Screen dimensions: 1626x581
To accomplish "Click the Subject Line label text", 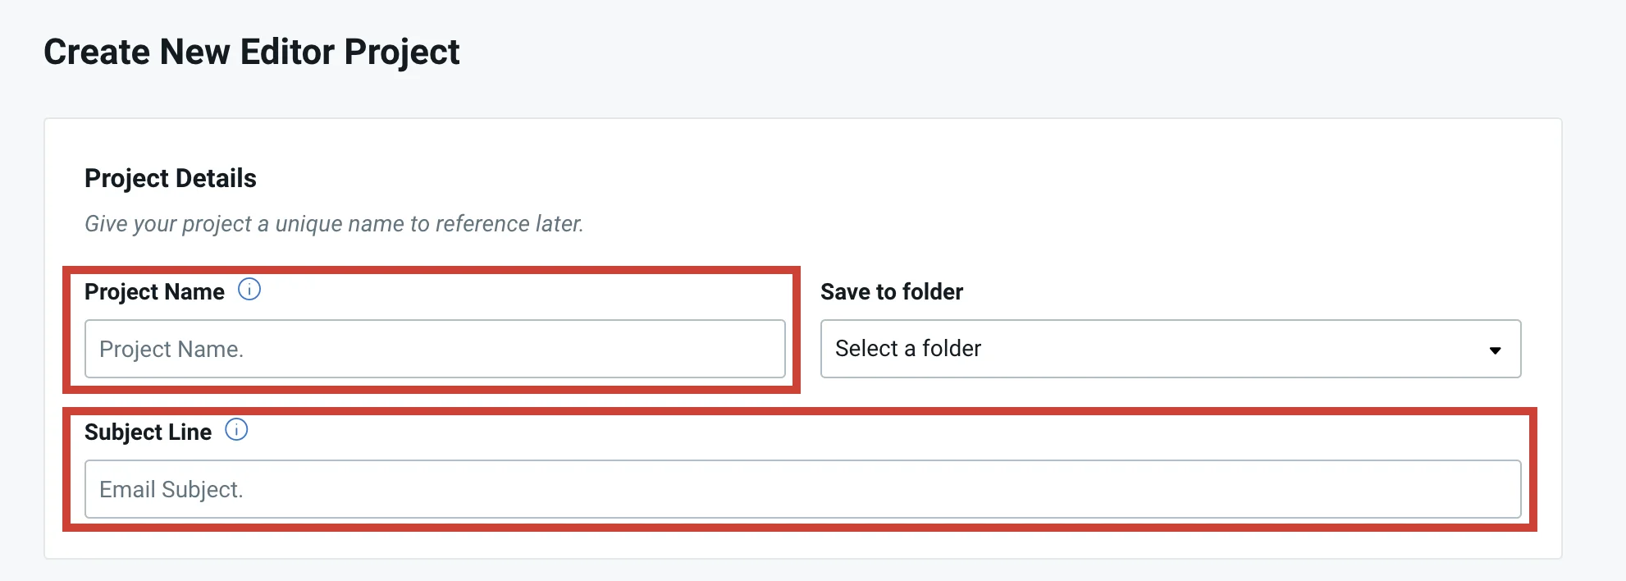I will click(148, 432).
